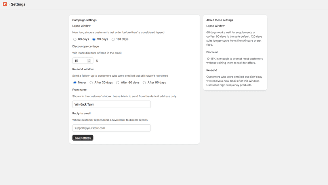Click the Discount percentage label
This screenshot has width=328, height=185.
[x=86, y=46]
